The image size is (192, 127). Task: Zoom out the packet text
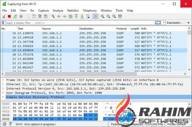[x=108, y=16]
